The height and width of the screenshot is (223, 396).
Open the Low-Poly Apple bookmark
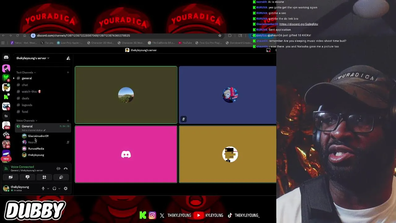click(70, 43)
